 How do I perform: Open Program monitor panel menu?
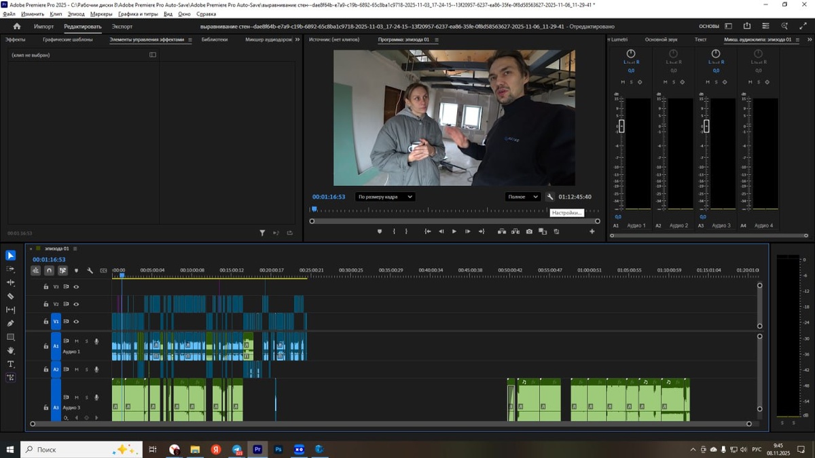point(436,39)
